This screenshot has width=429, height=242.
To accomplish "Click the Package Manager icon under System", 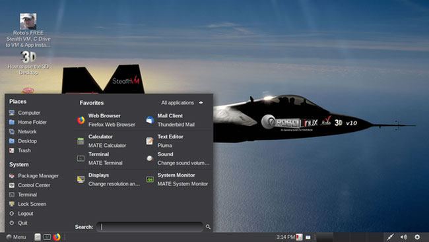I will [12, 176].
